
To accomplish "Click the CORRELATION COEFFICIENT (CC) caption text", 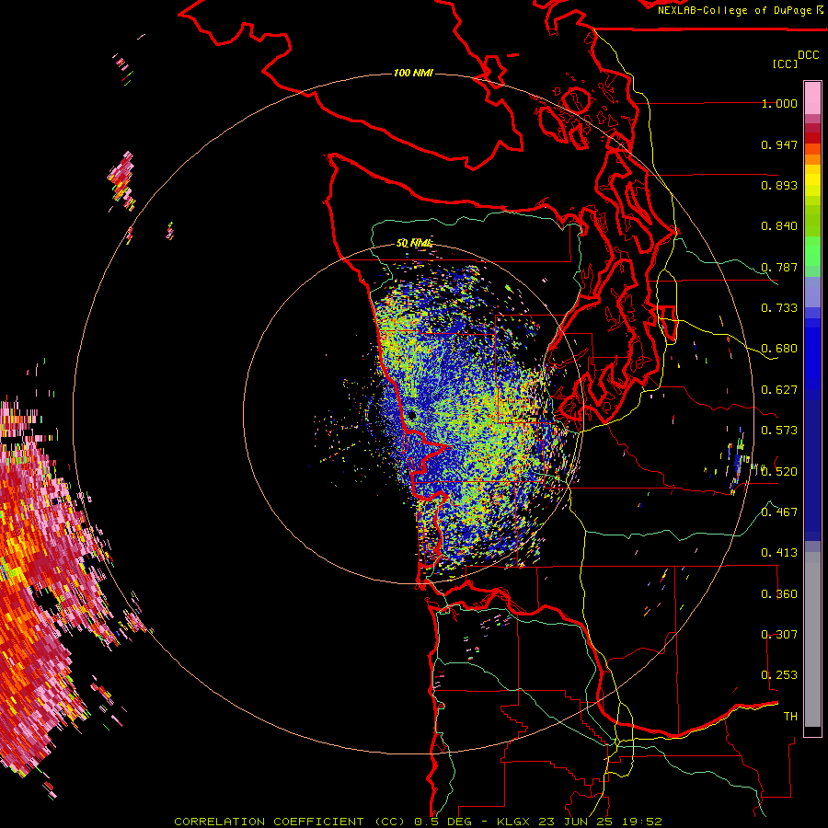I will [x=290, y=822].
